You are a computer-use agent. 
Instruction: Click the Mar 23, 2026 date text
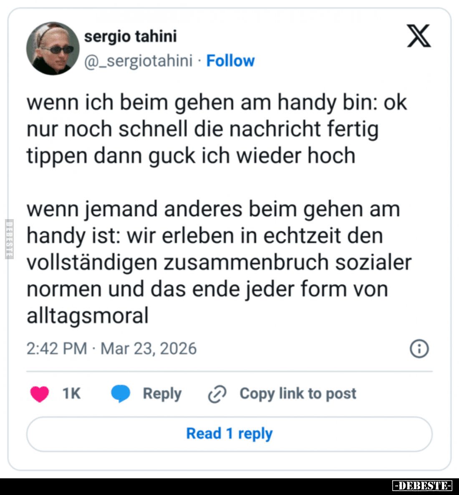click(x=149, y=349)
